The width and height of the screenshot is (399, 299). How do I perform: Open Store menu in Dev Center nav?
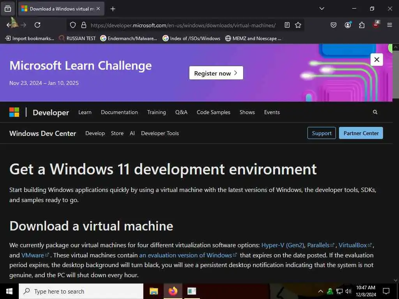(x=117, y=133)
